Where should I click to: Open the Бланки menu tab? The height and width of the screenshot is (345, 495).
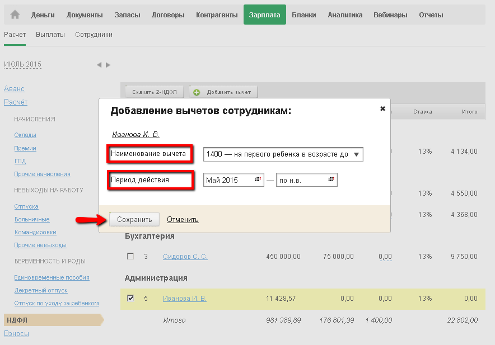click(304, 15)
